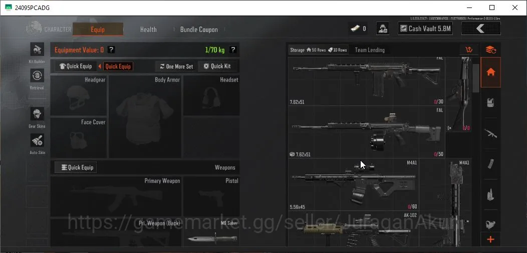Open the Cash Vault 5.8M button
The width and height of the screenshot is (527, 253).
click(x=425, y=29)
